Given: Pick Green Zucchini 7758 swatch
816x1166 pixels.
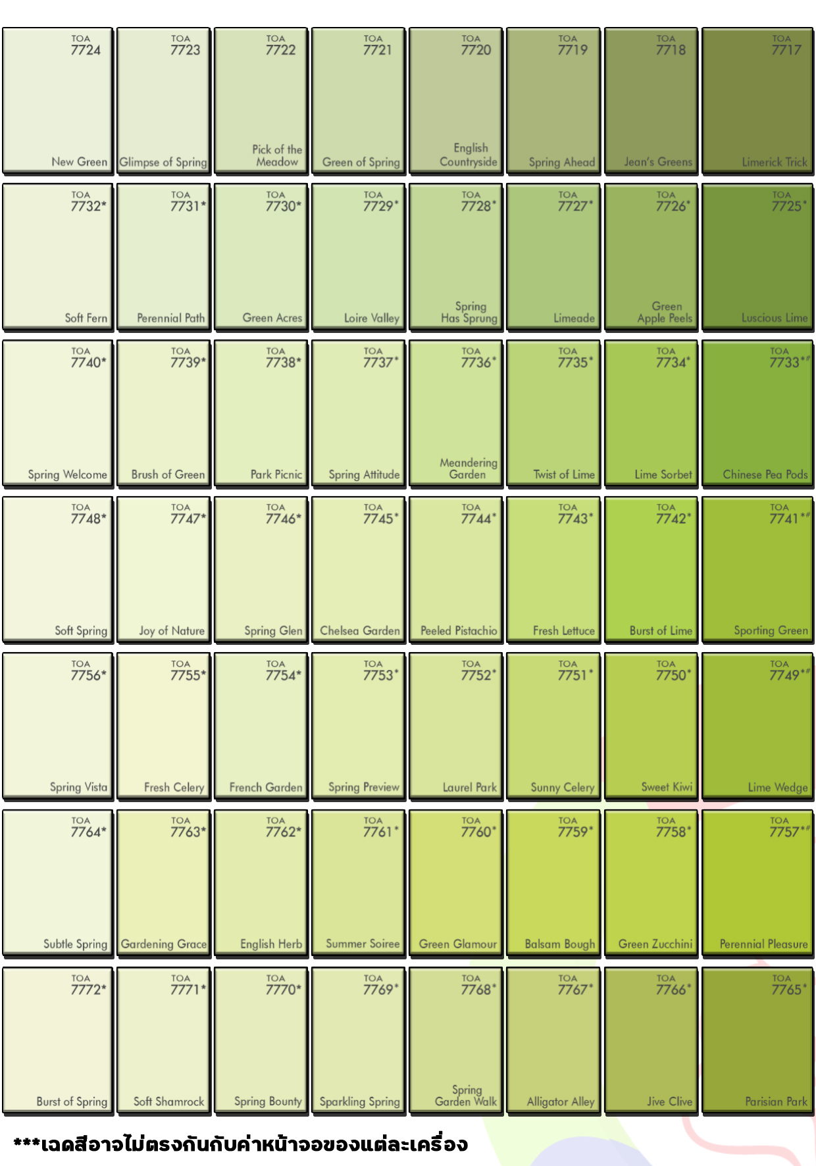Looking at the screenshot, I should (x=651, y=883).
